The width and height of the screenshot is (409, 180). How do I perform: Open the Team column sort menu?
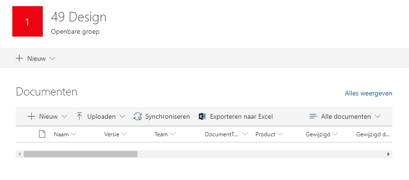pos(165,134)
